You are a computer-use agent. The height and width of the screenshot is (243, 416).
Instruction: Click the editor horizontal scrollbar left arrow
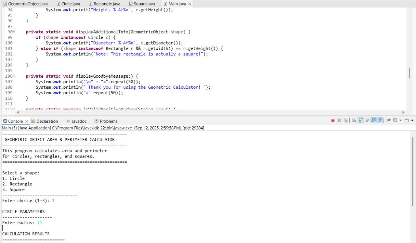[18, 112]
